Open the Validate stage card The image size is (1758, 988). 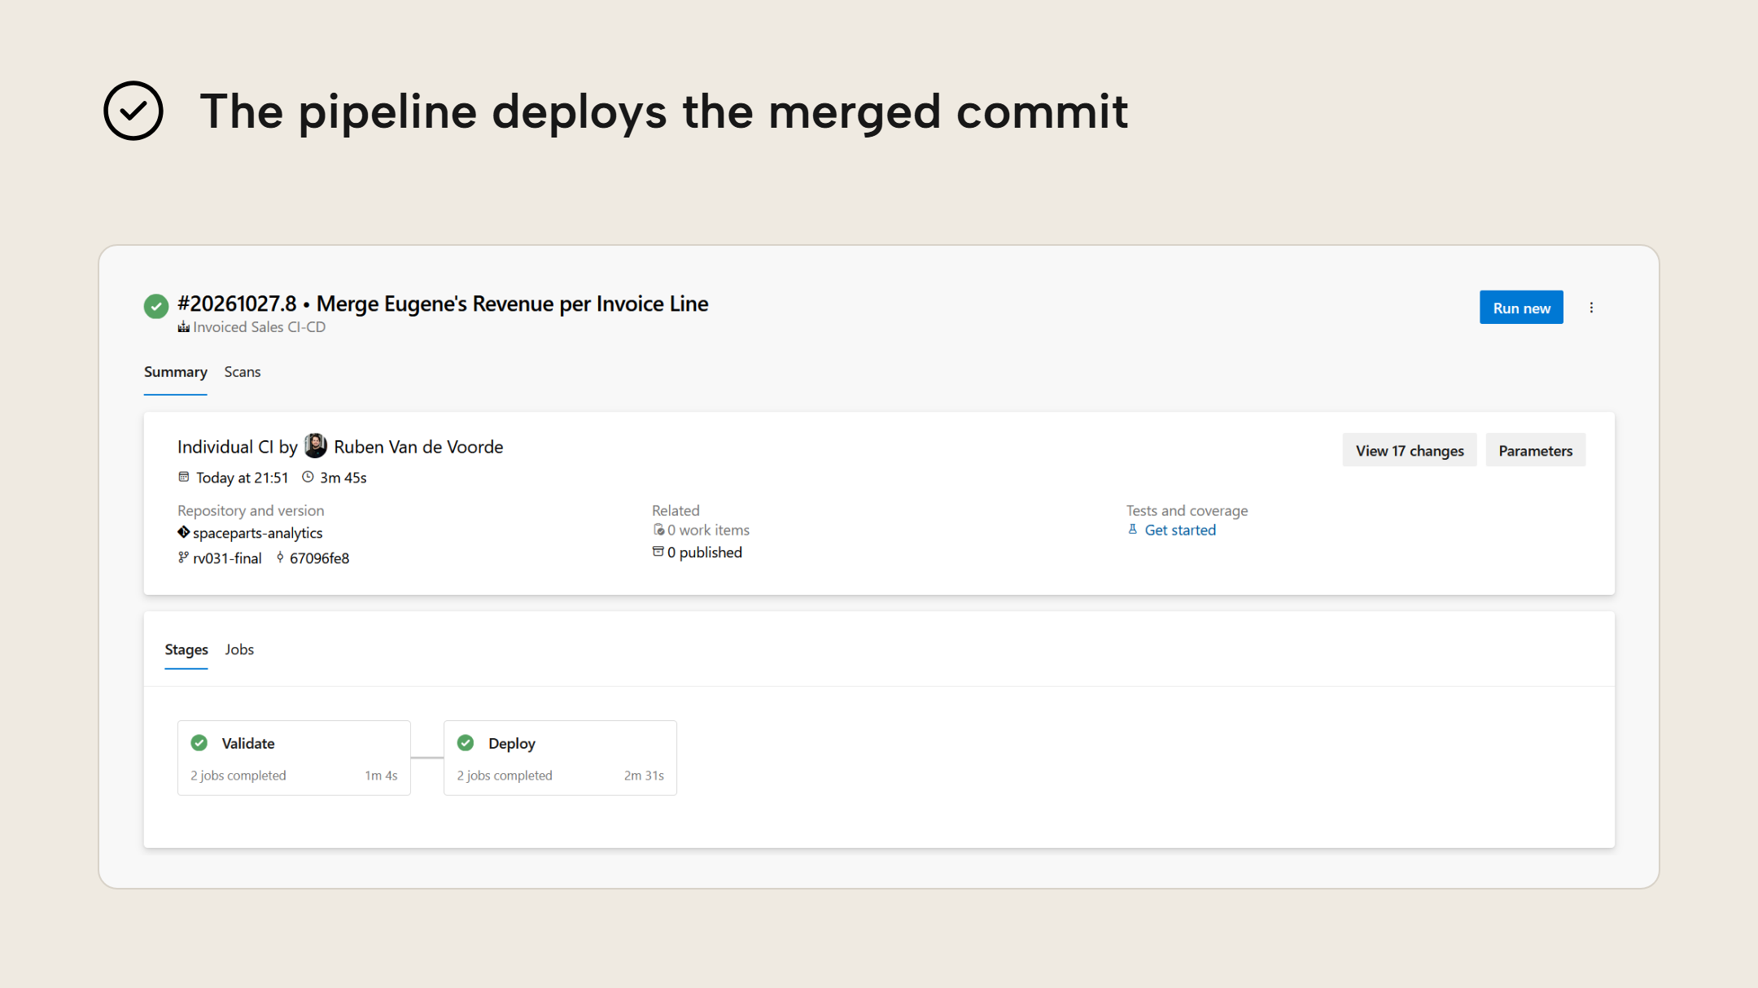[294, 758]
